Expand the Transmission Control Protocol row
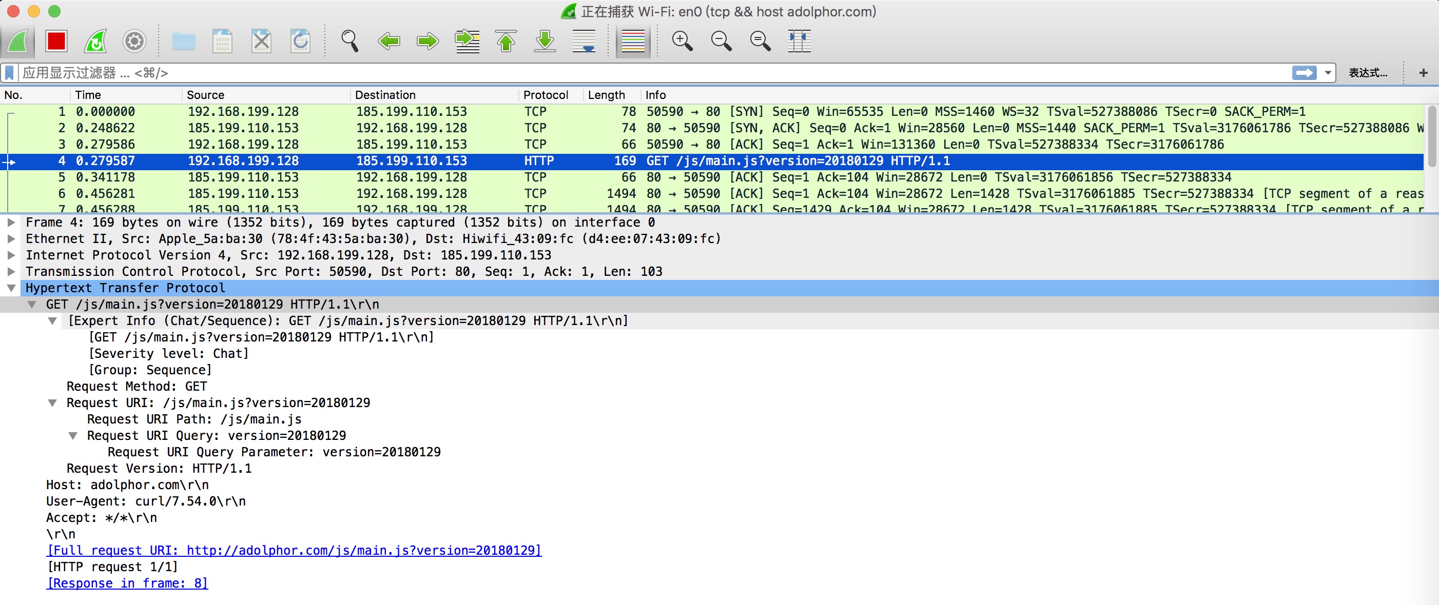 (11, 272)
